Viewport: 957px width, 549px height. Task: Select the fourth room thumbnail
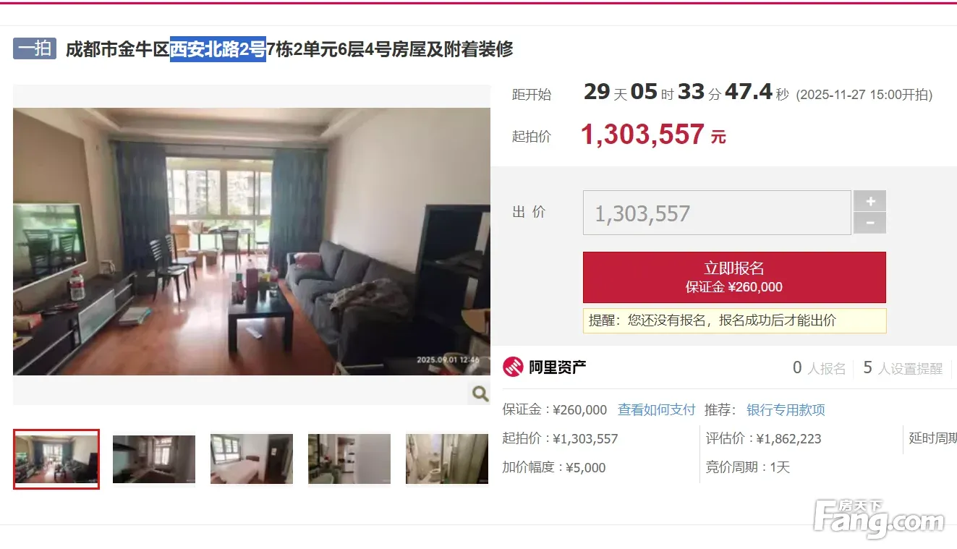click(x=349, y=459)
